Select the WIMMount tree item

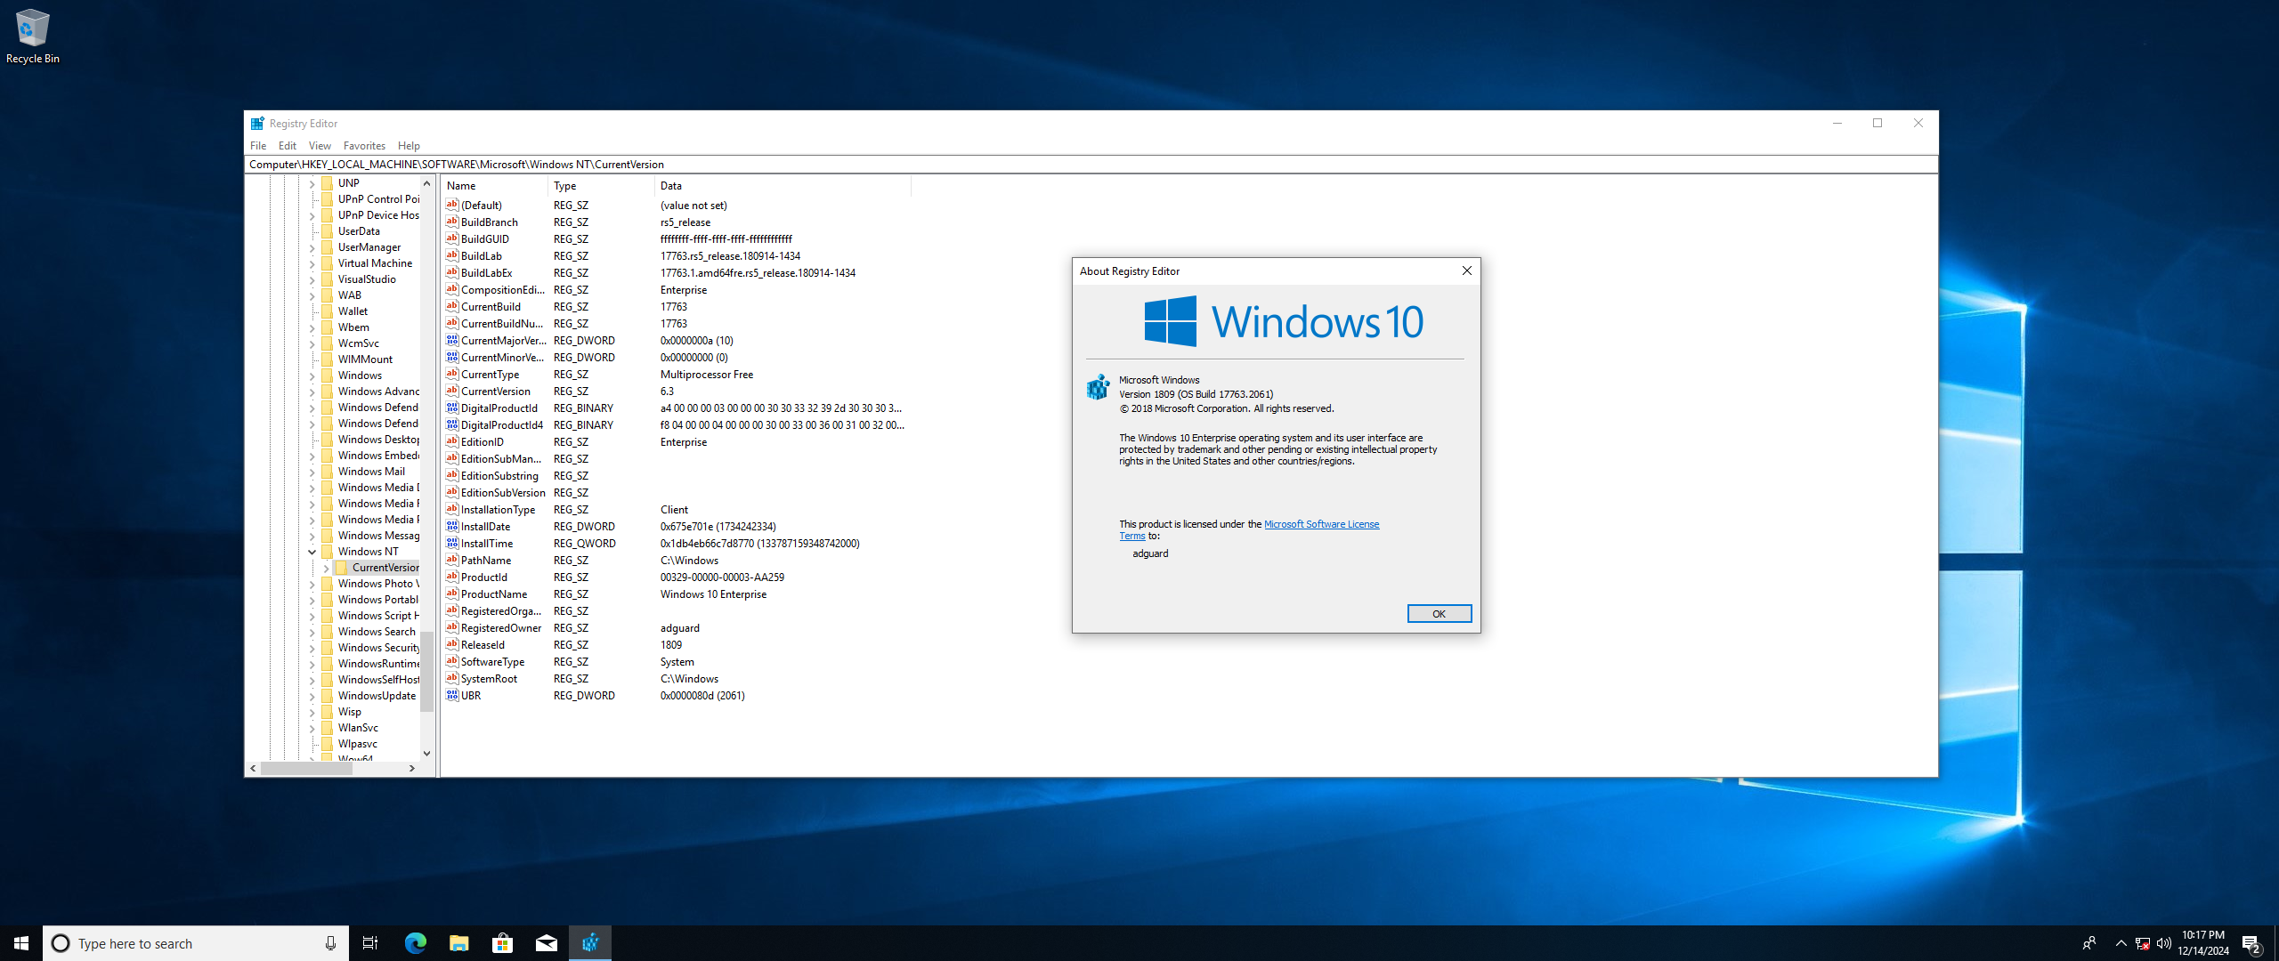click(x=365, y=359)
